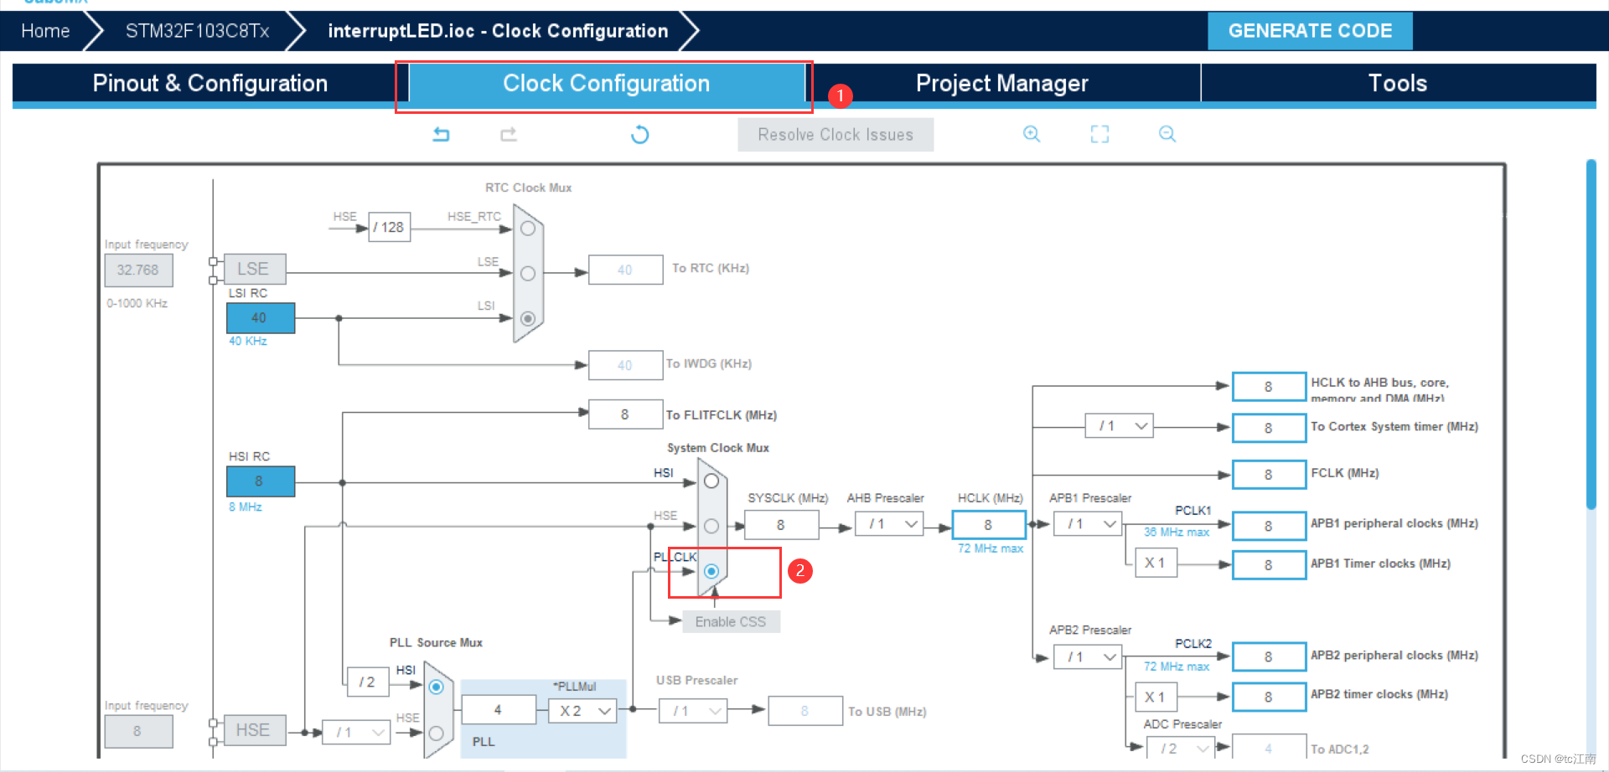Click the HCLK to AHB bus value
The width and height of the screenshot is (1609, 772).
point(1269,387)
